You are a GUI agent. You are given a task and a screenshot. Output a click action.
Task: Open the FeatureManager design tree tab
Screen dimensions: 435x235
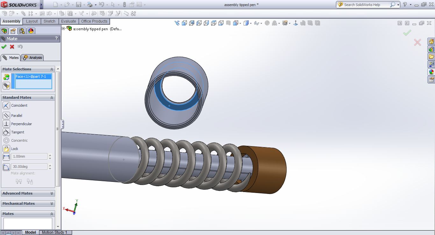tap(4, 31)
